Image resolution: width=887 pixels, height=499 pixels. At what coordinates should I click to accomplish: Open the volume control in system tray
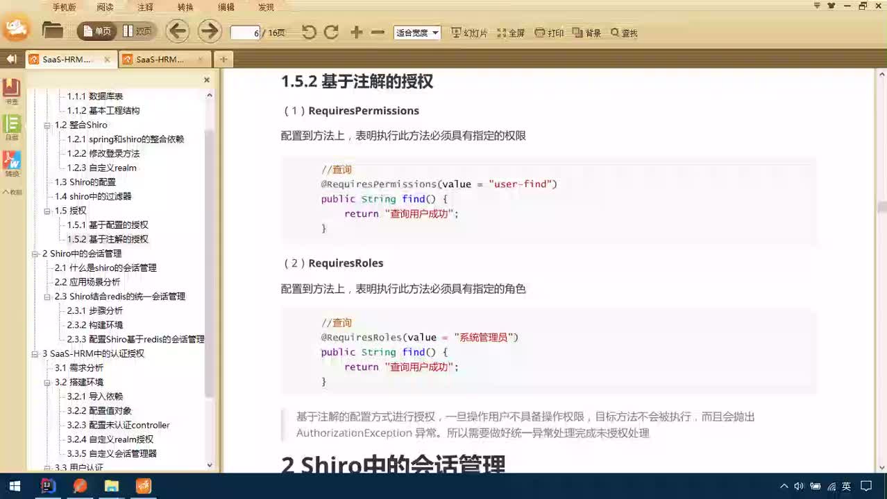point(799,487)
